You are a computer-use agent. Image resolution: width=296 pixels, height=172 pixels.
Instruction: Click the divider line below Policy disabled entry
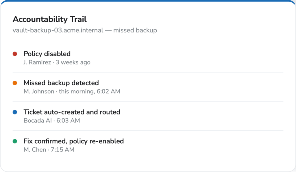point(148,72)
